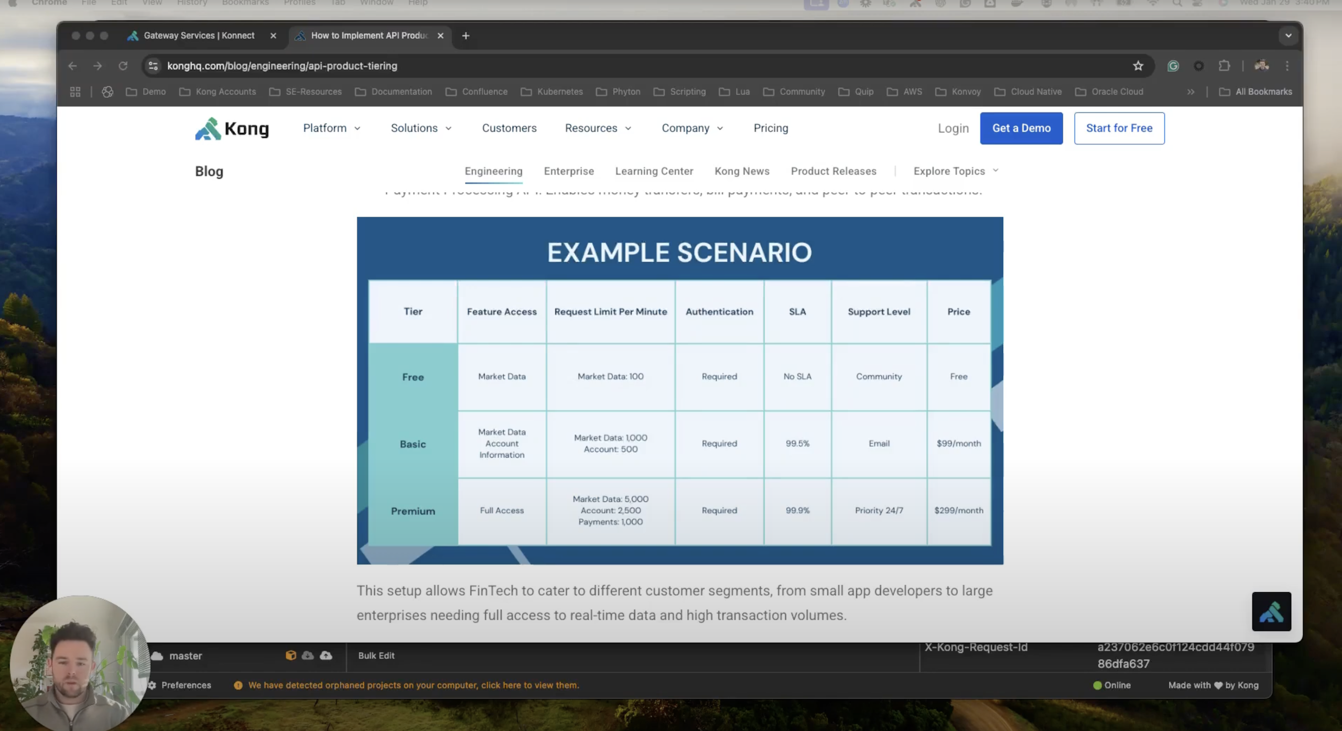Image resolution: width=1342 pixels, height=731 pixels.
Task: Open the new tab plus button
Action: [x=466, y=36]
